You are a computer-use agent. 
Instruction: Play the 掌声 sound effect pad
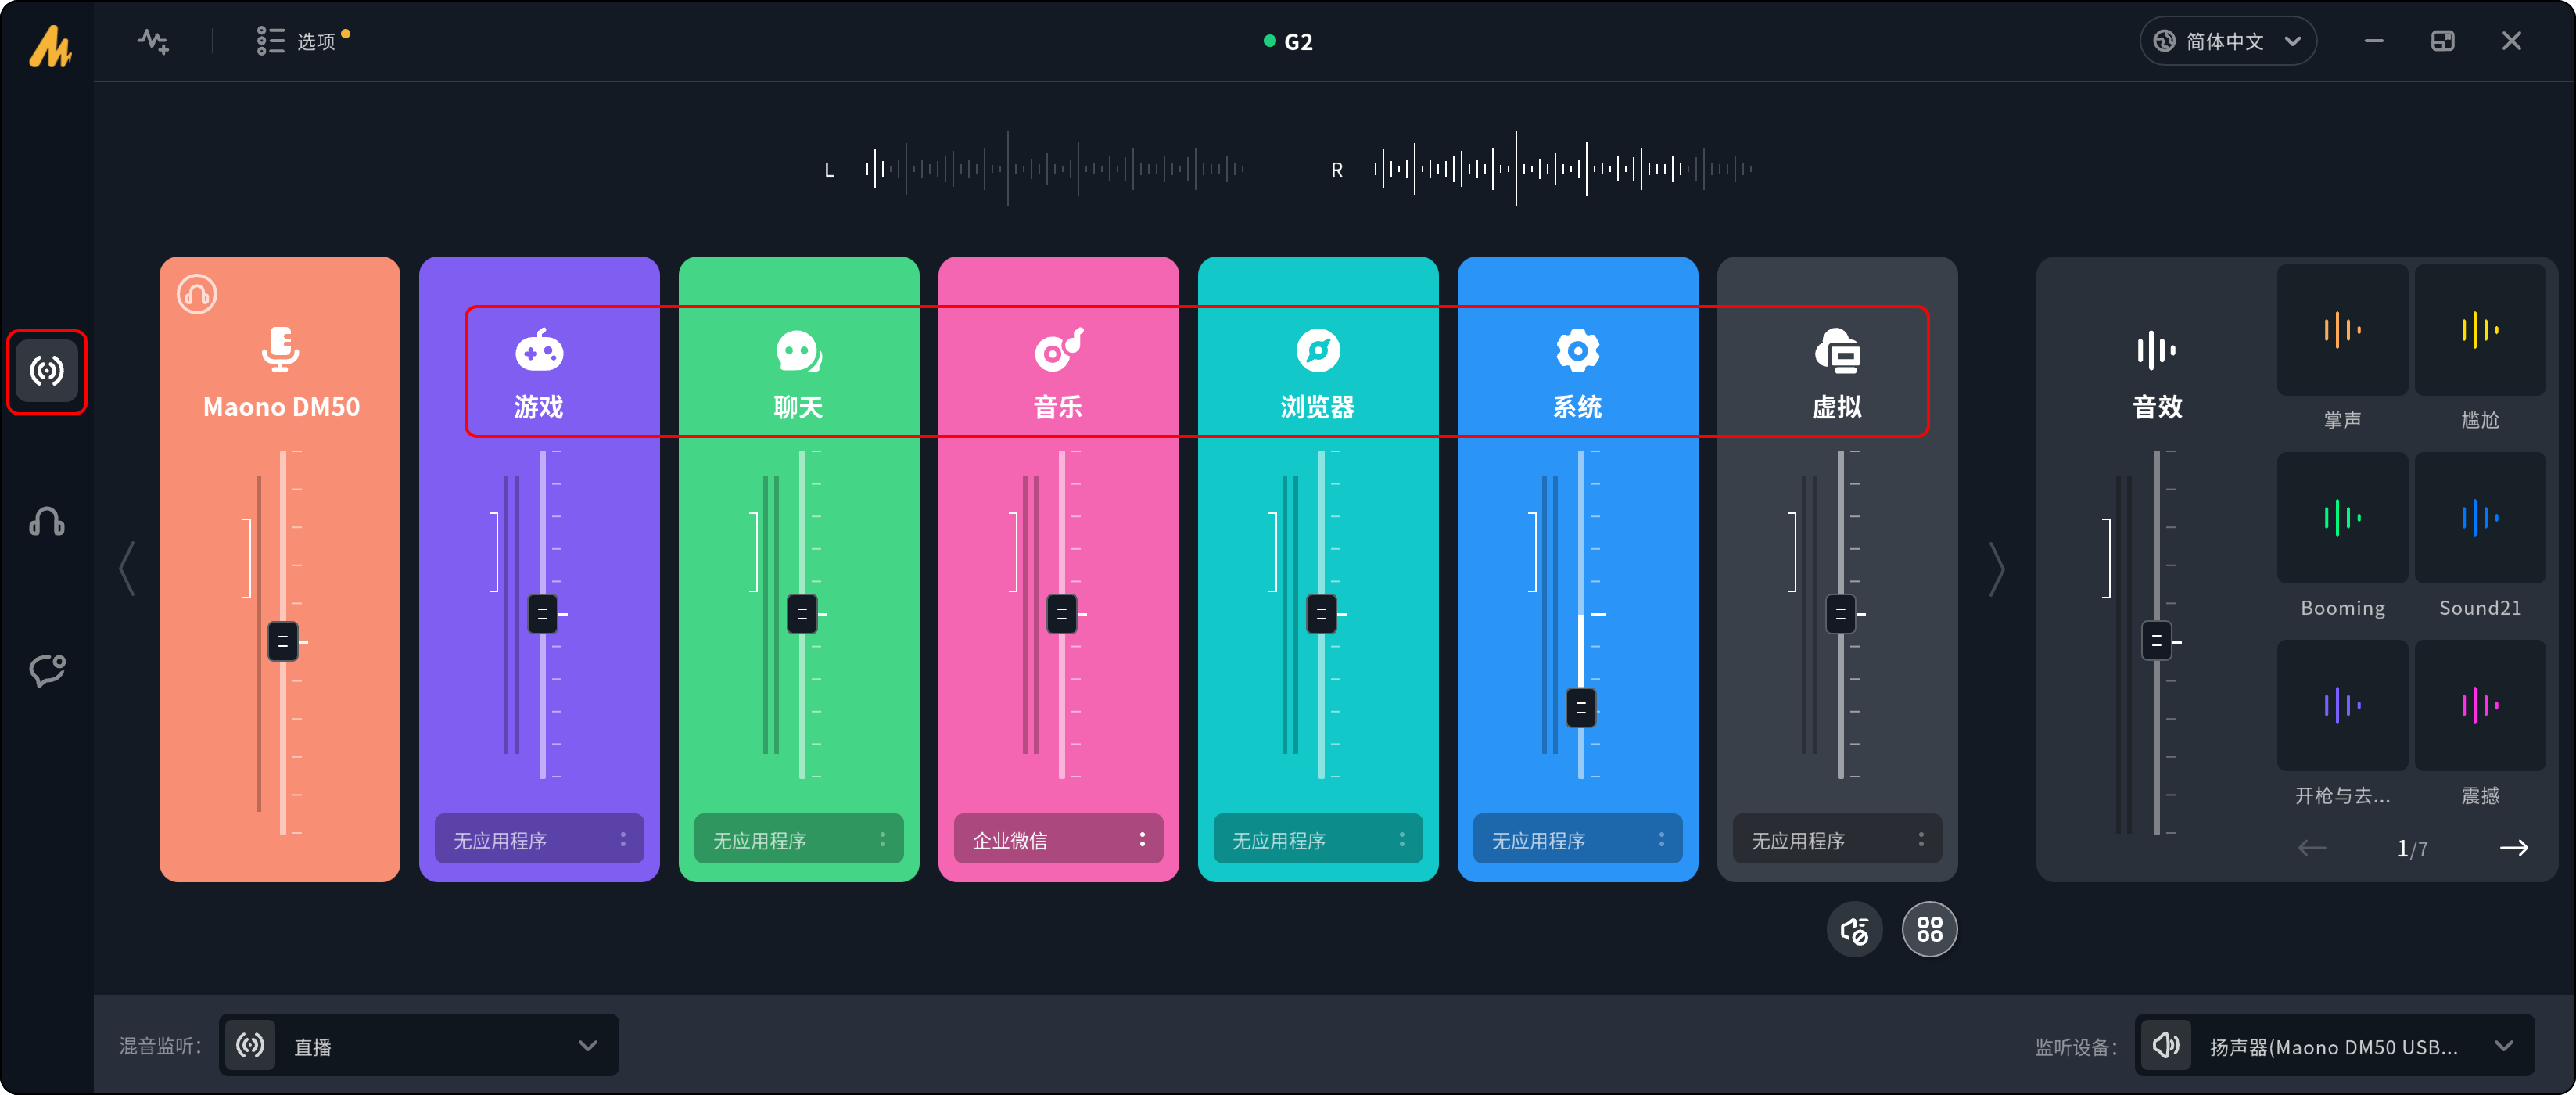point(2342,330)
